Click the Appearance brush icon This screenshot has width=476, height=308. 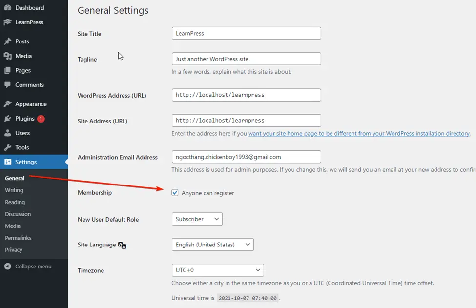point(8,103)
